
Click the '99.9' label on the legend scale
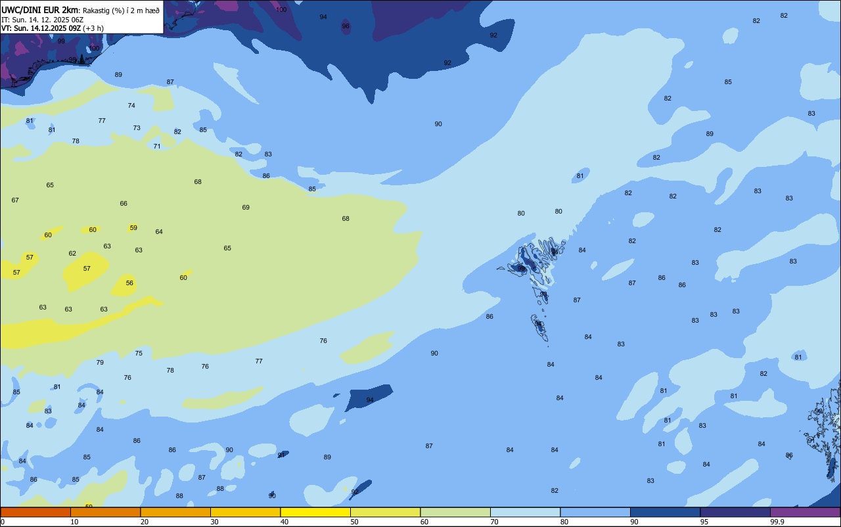pyautogui.click(x=777, y=522)
